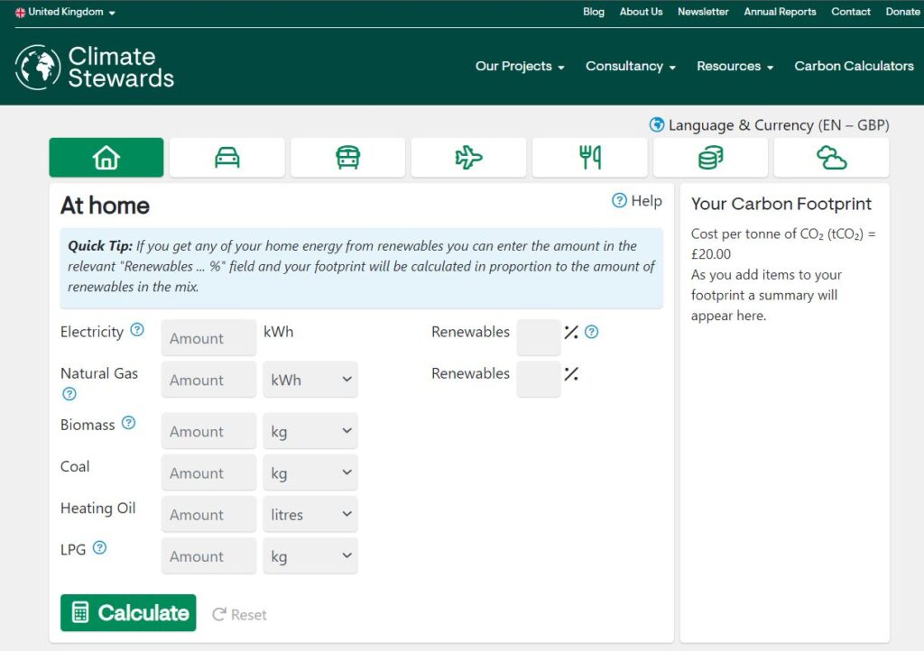This screenshot has width=924, height=651.
Task: Open the Coal unit dropdown
Action: pos(310,472)
